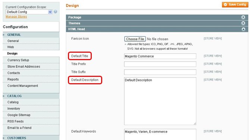Click Choose File for Favicon Icon
This screenshot has height=140, width=250.
pyautogui.click(x=135, y=39)
